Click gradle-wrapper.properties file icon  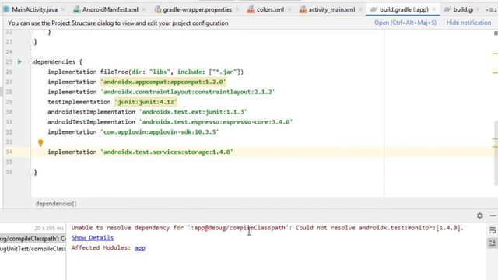click(x=158, y=10)
